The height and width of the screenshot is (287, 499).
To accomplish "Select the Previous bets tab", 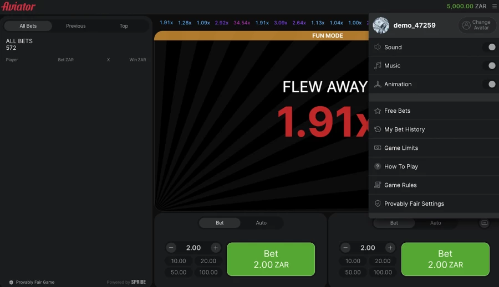I will pos(76,26).
